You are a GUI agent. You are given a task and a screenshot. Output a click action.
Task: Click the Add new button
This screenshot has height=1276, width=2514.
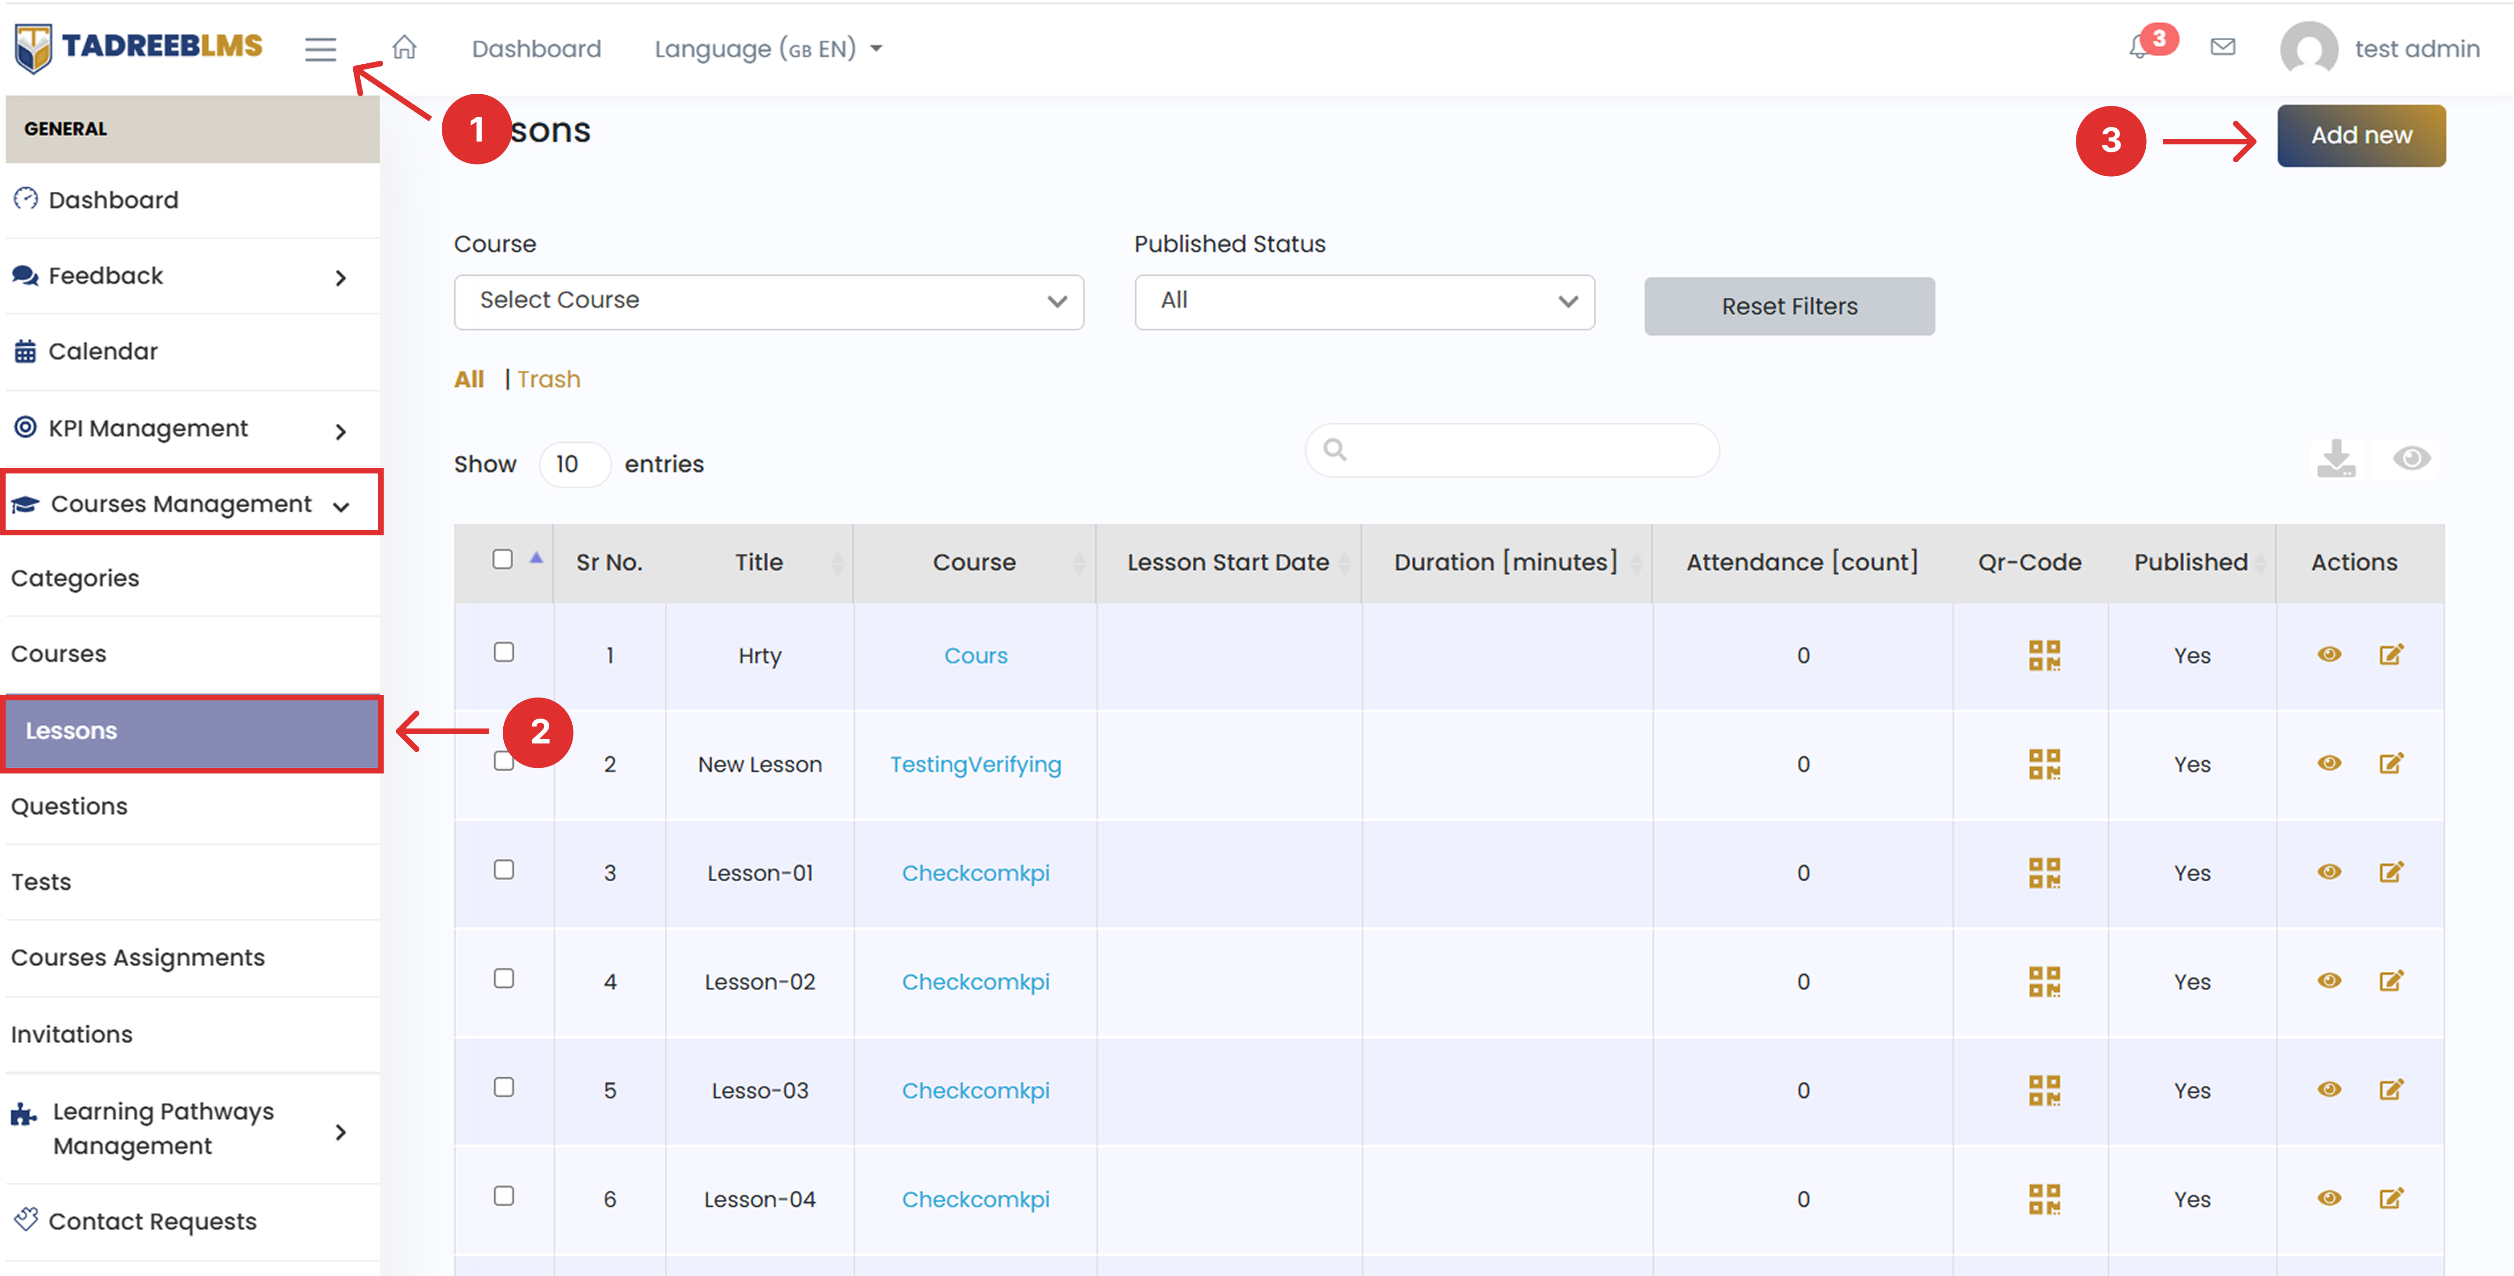pos(2361,135)
